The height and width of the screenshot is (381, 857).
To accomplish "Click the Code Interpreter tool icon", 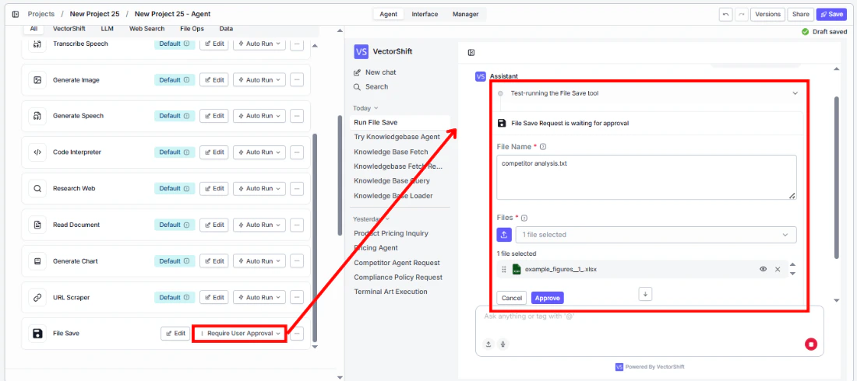I will tap(37, 152).
